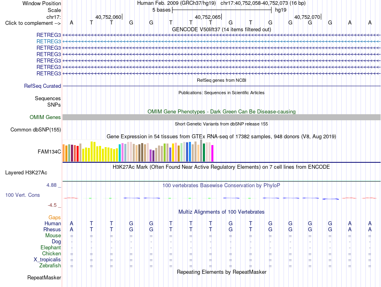Click the Sequences publications track label
Image resolution: width=381 pixels, height=287 pixels.
point(48,98)
